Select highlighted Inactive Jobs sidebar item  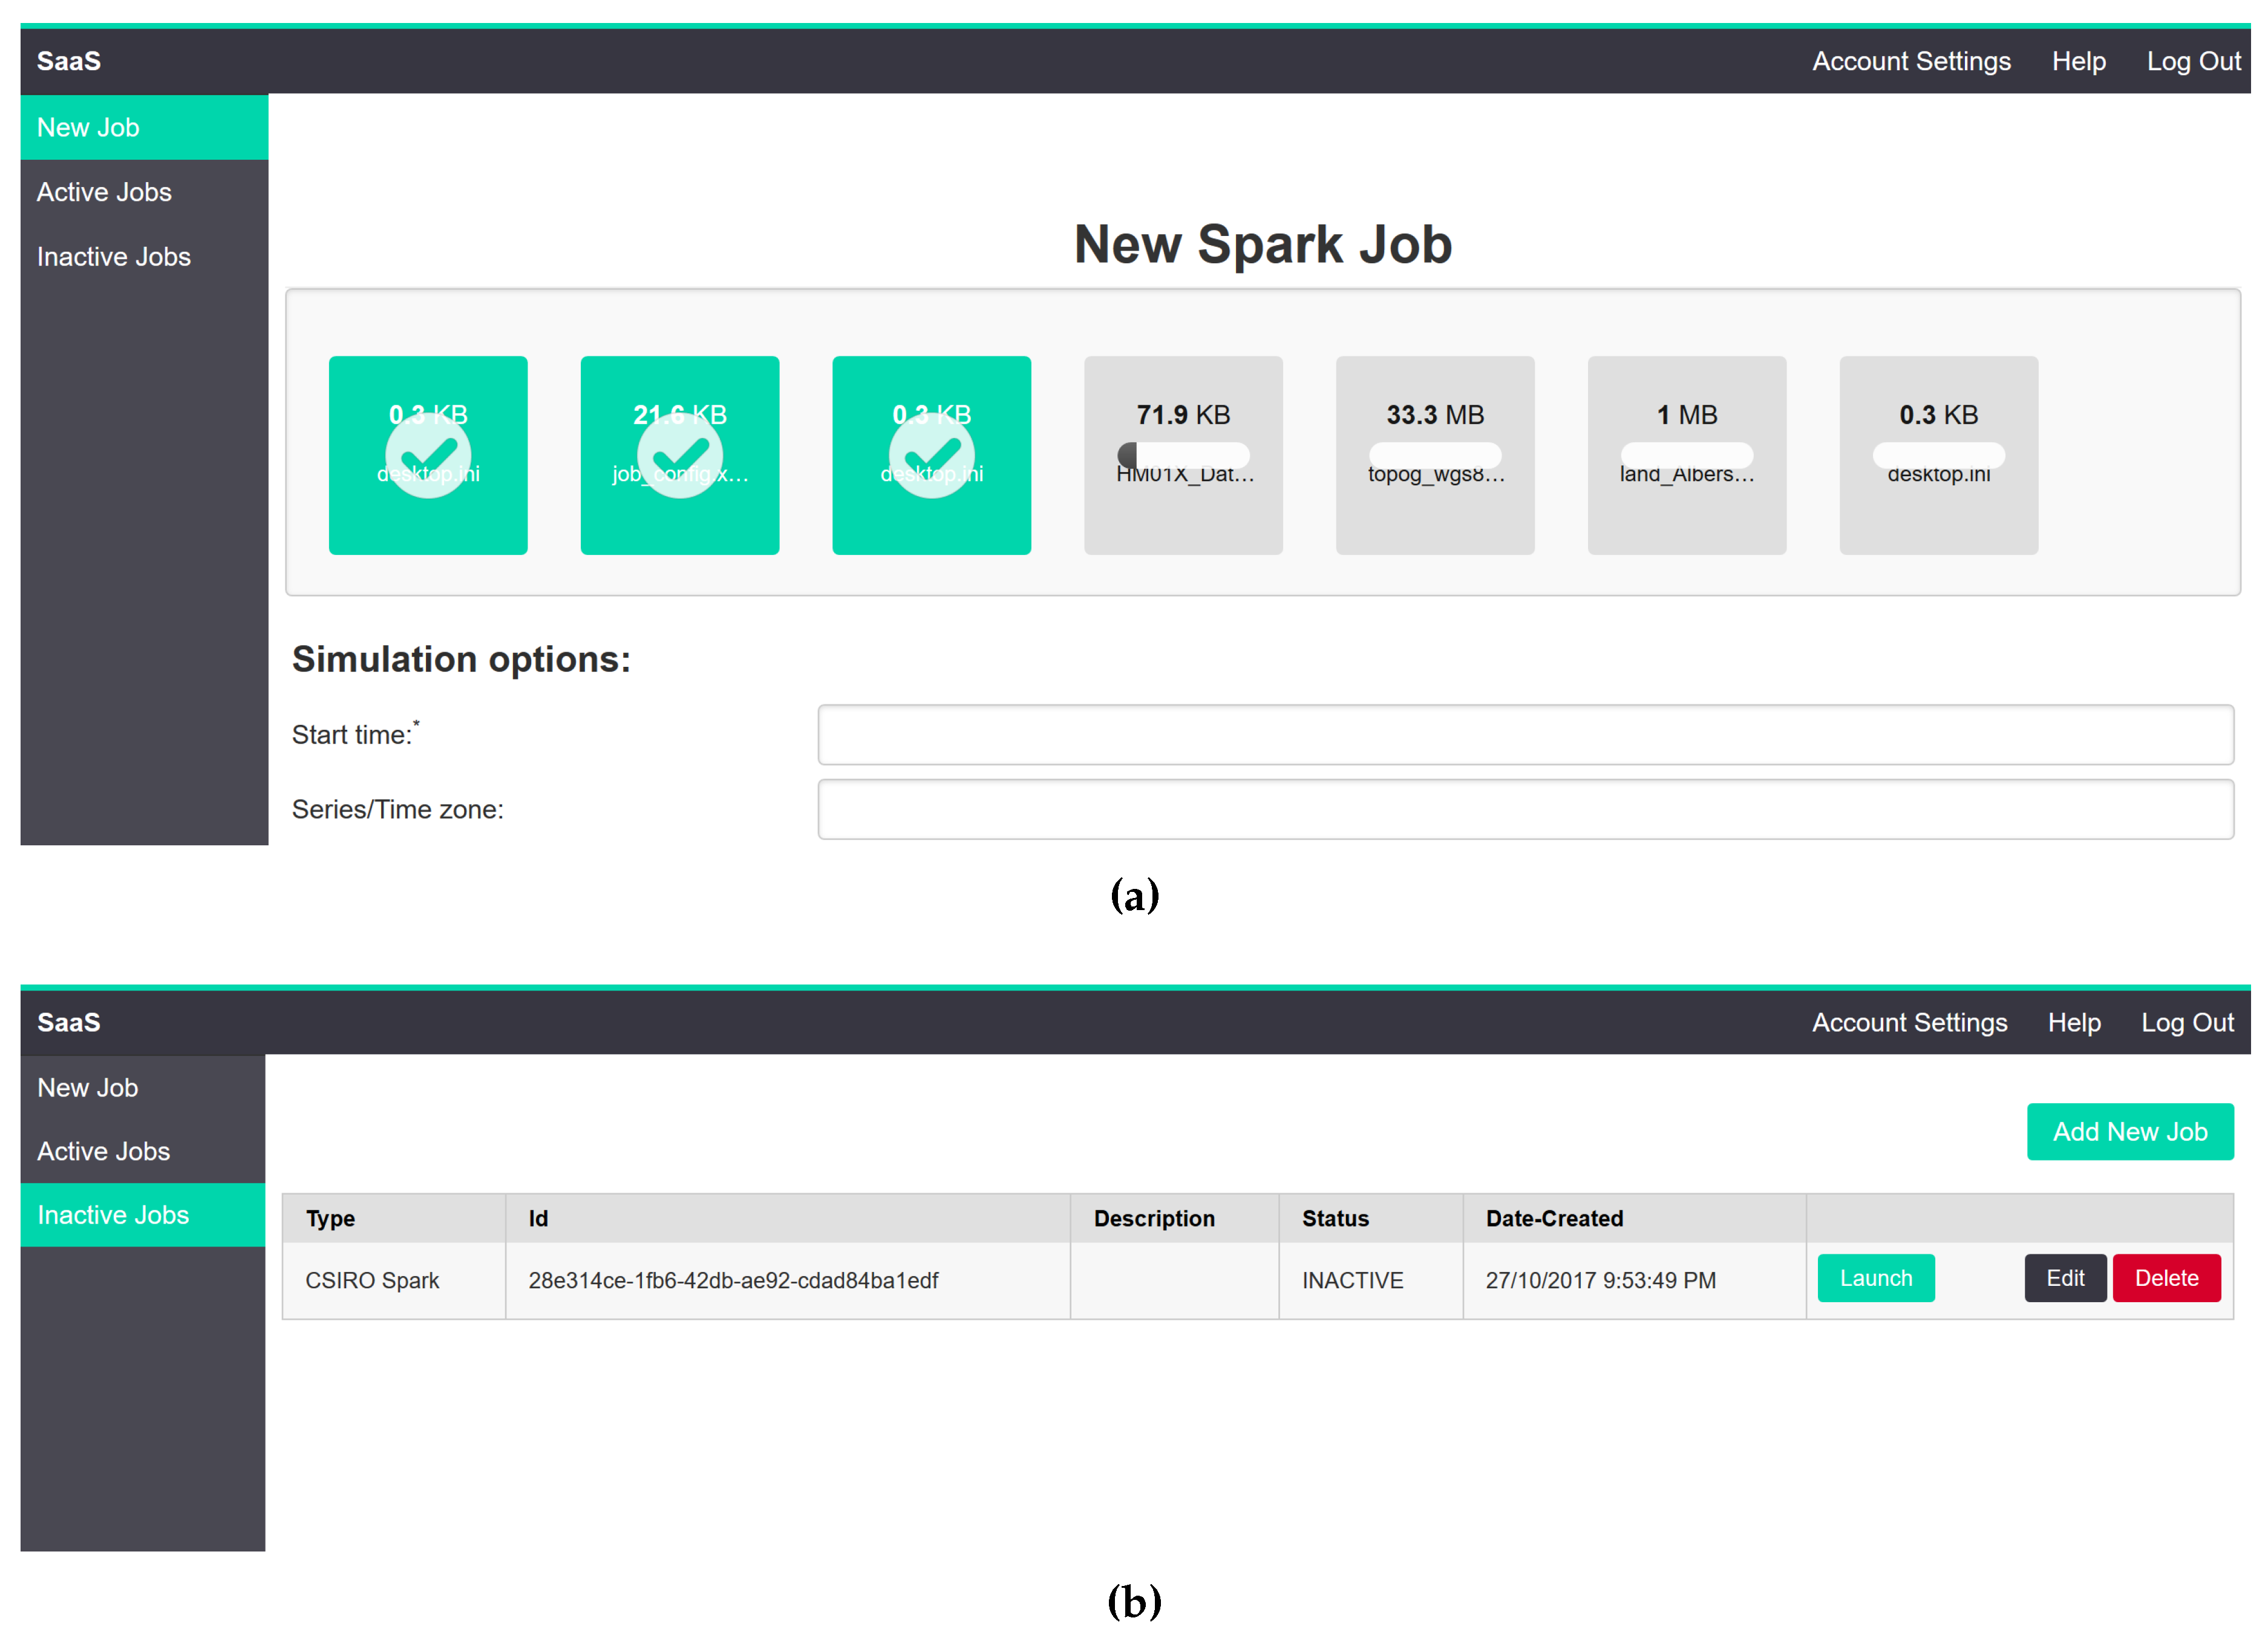pos(113,1214)
